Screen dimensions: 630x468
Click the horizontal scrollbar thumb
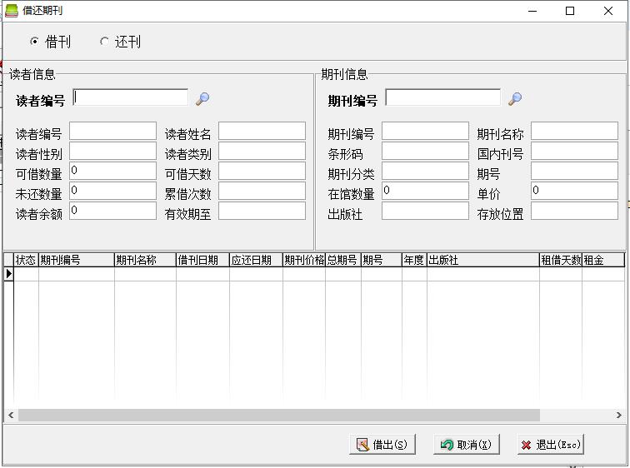(279, 415)
